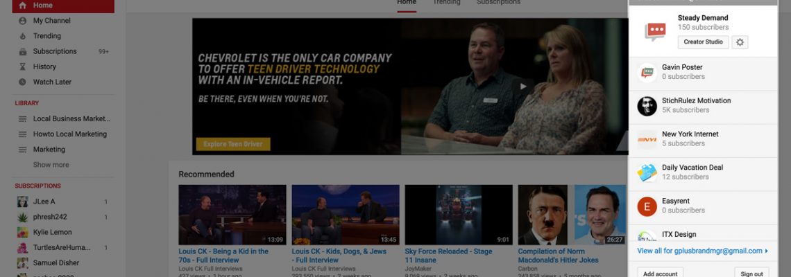Image resolution: width=791 pixels, height=277 pixels.
Task: Click the gear settings icon beside Creator Studio
Action: pos(740,42)
